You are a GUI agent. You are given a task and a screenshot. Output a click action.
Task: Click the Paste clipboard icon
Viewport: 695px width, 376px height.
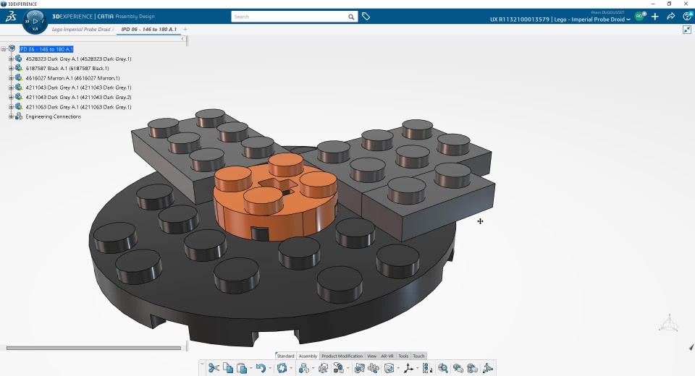click(x=242, y=368)
